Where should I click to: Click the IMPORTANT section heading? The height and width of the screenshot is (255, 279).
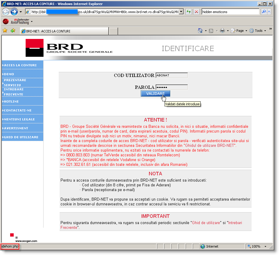pyautogui.click(x=155, y=216)
